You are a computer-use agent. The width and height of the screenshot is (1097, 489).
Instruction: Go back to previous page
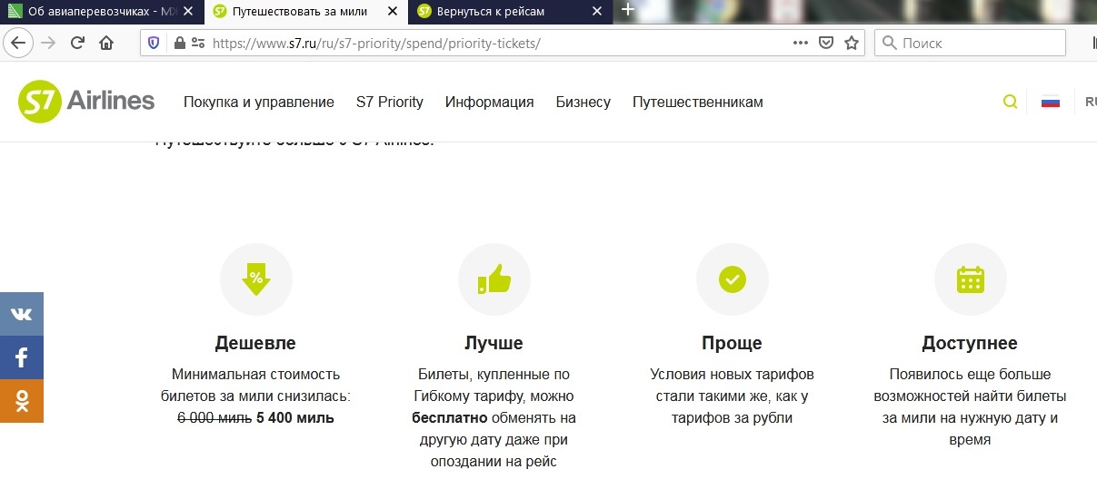point(18,43)
